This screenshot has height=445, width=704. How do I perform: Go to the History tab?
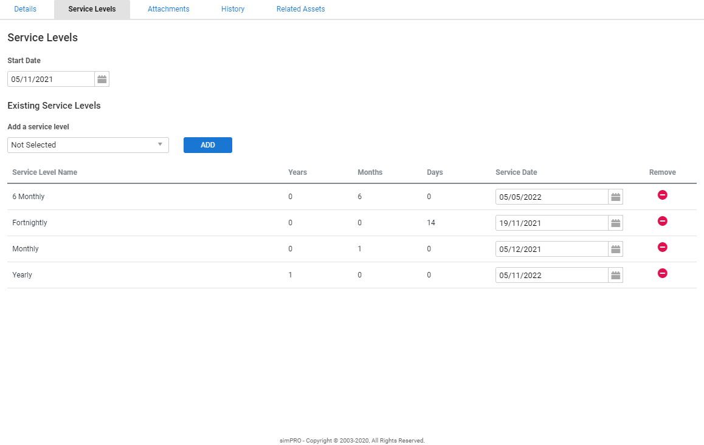tap(233, 9)
